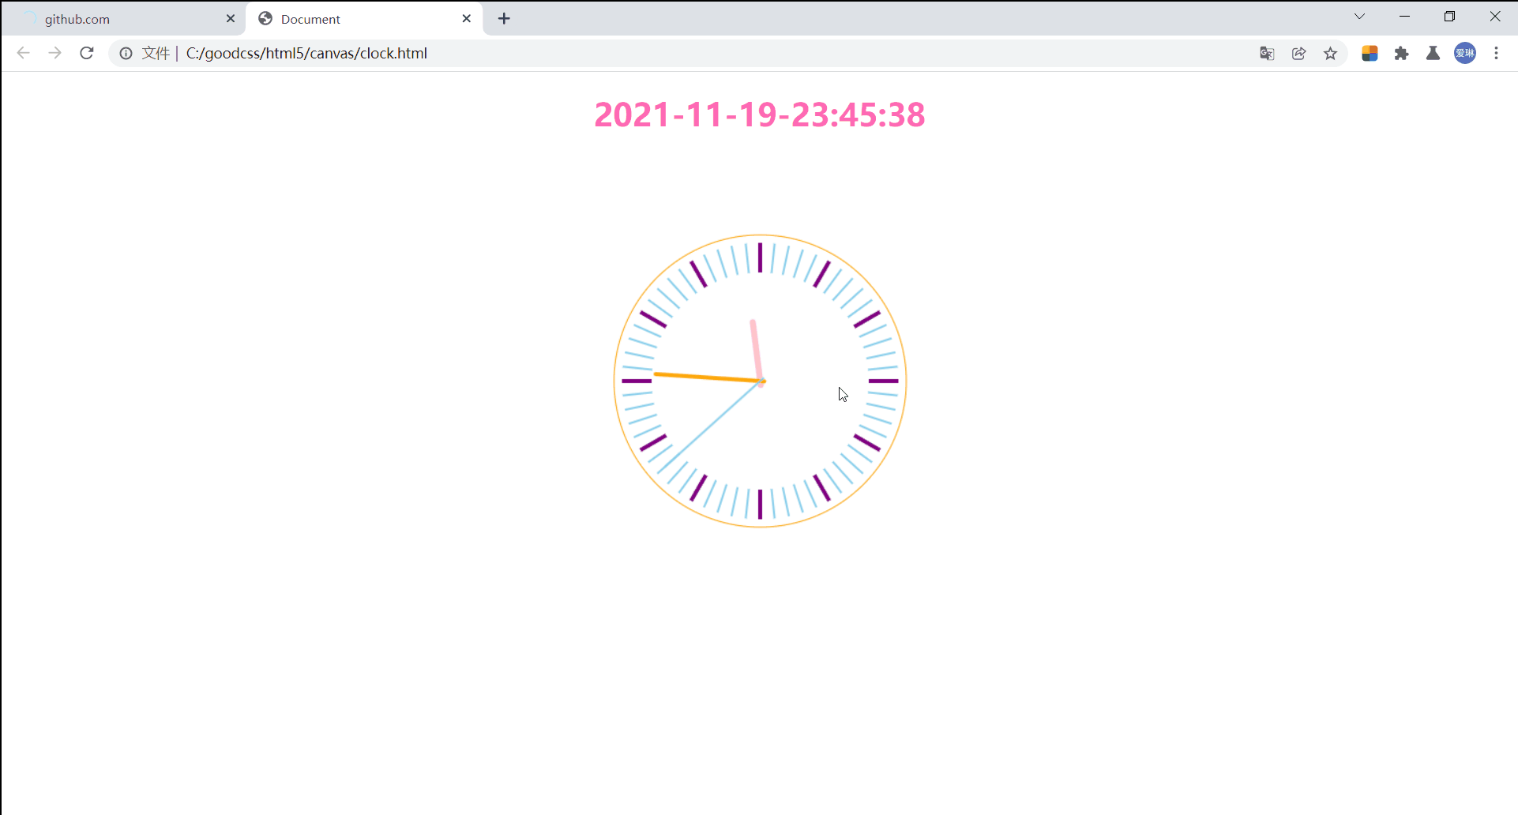Image resolution: width=1518 pixels, height=815 pixels.
Task: Click the back navigation arrow
Action: [x=23, y=53]
